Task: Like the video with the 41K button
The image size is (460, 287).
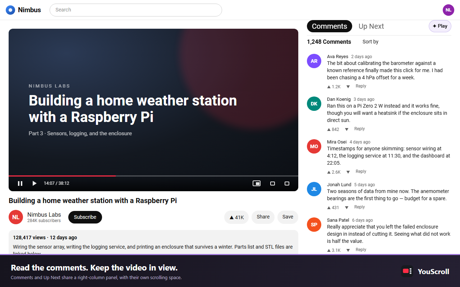Action: point(236,217)
